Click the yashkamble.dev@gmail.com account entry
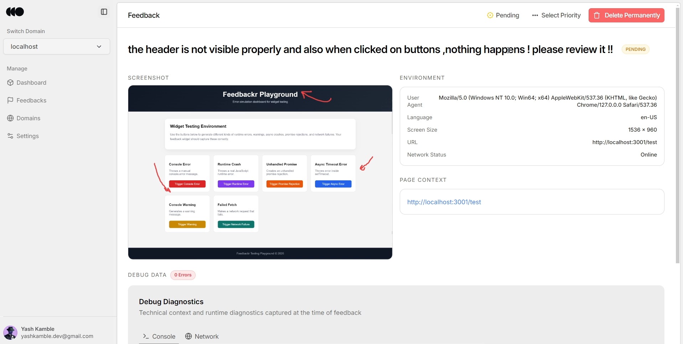 57,336
